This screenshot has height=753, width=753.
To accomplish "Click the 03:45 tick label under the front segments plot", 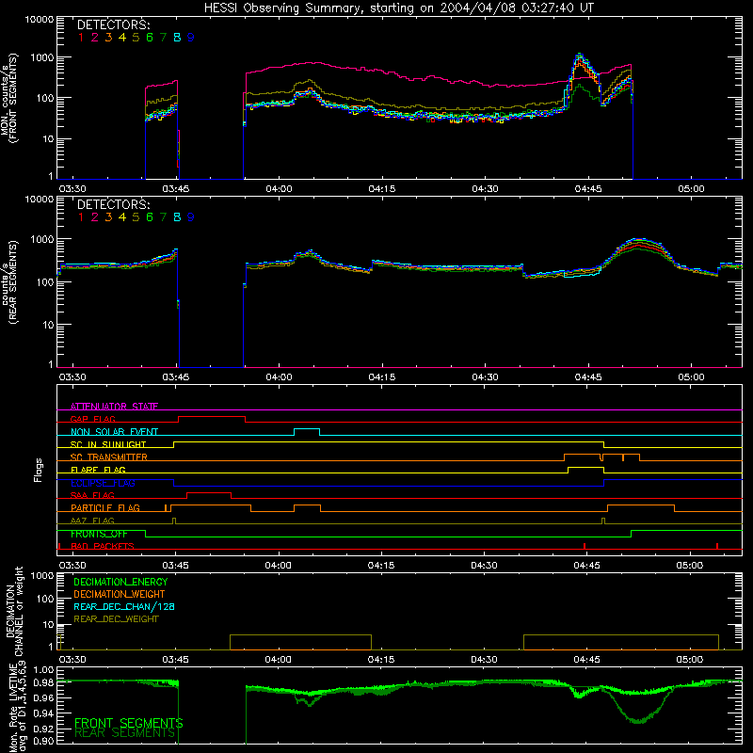I will (x=176, y=189).
